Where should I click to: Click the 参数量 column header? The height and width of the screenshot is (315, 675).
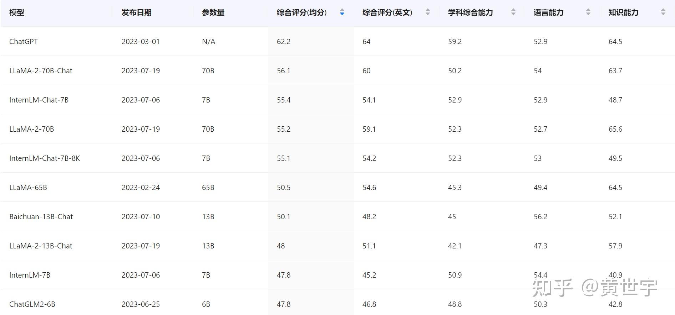[x=213, y=12]
